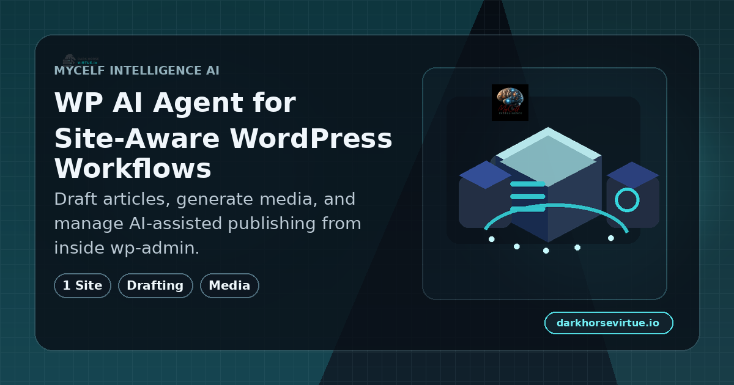Select the Drafting tag
Image resolution: width=734 pixels, height=385 pixels.
155,285
